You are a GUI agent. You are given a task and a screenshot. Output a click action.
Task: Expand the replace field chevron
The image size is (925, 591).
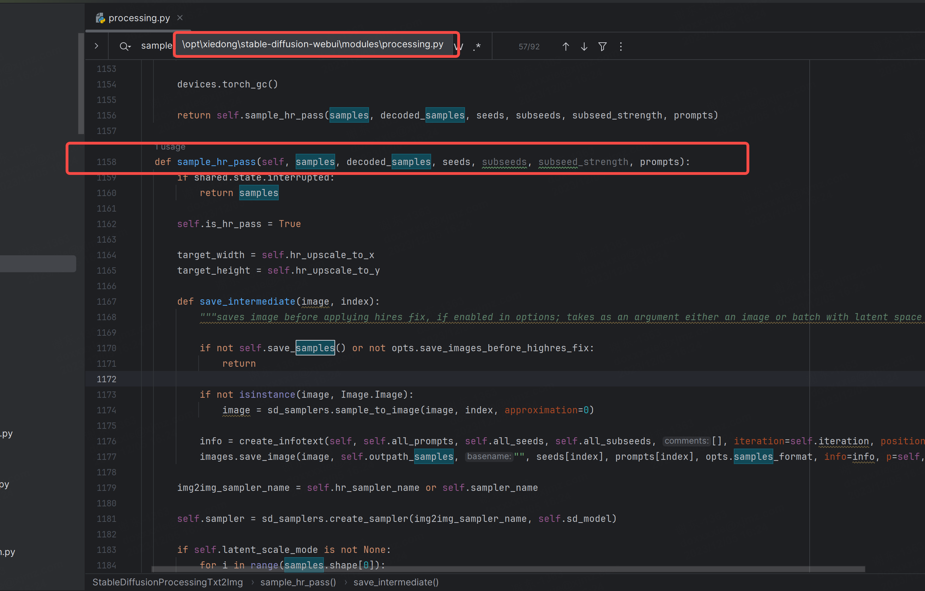pos(96,46)
